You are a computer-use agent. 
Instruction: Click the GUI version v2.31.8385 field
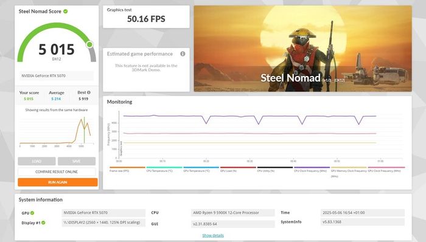point(233,224)
